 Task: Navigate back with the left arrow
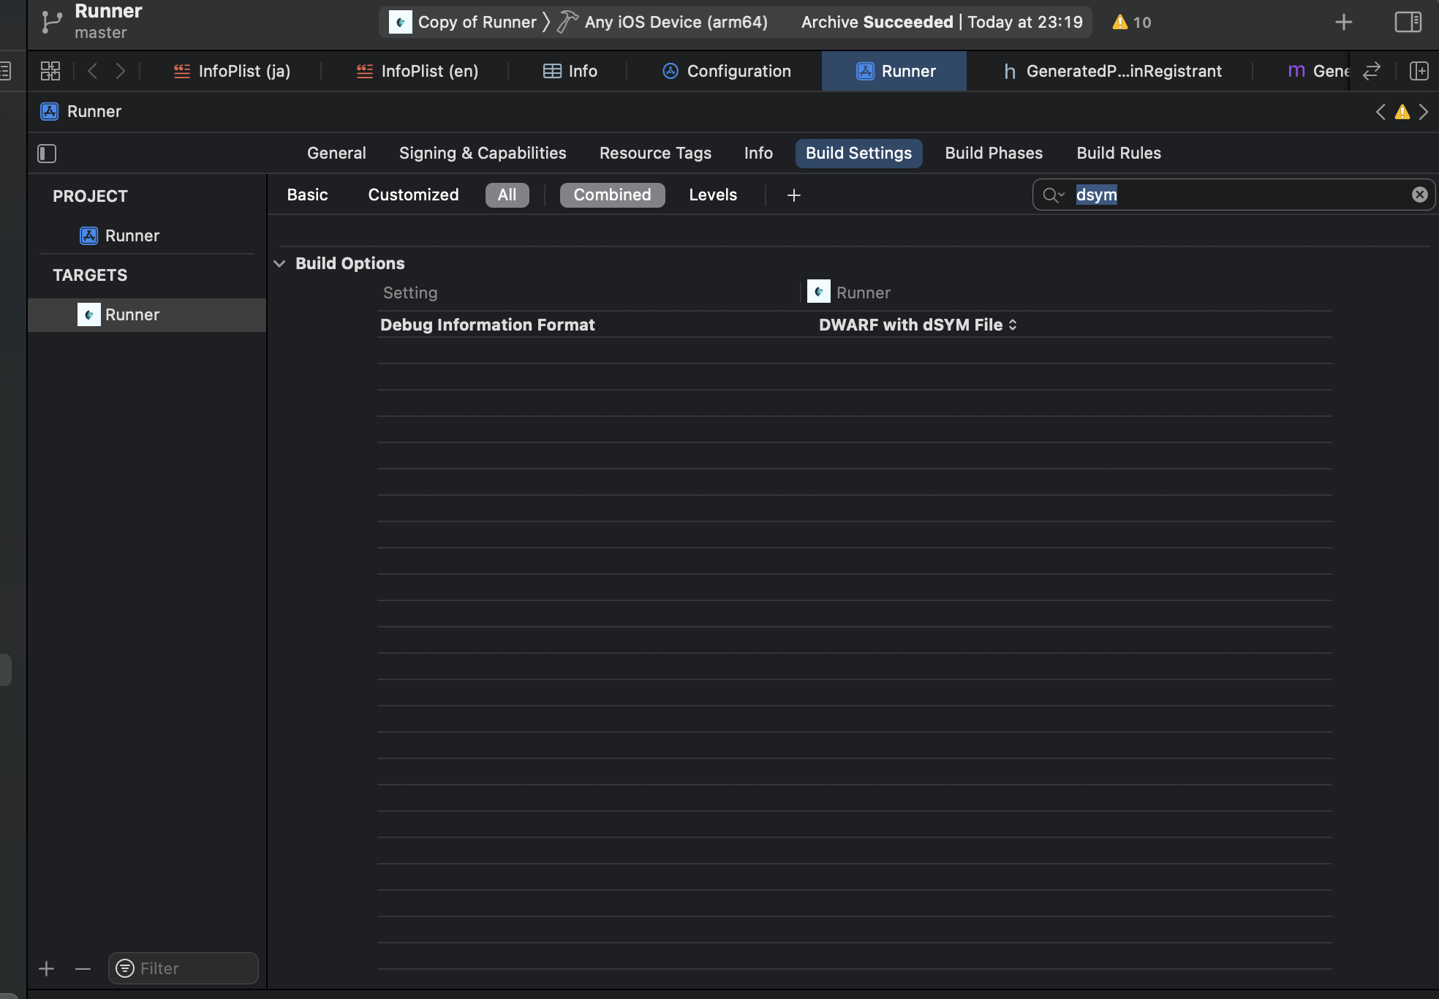tap(92, 71)
